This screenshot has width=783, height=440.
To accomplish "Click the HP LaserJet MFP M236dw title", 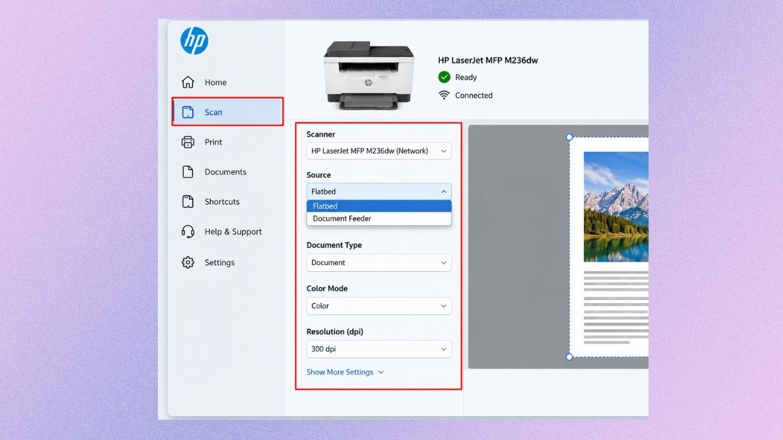I will [488, 60].
